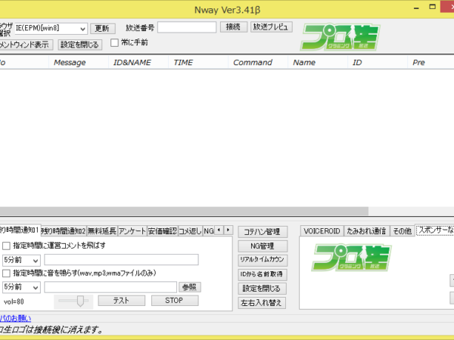Screen dimensions: 454x340
Task: Maximize the Nway window
Action: click(x=432, y=7)
